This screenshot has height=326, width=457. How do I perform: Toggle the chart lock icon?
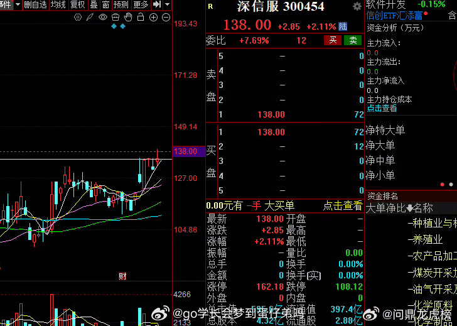141,17
